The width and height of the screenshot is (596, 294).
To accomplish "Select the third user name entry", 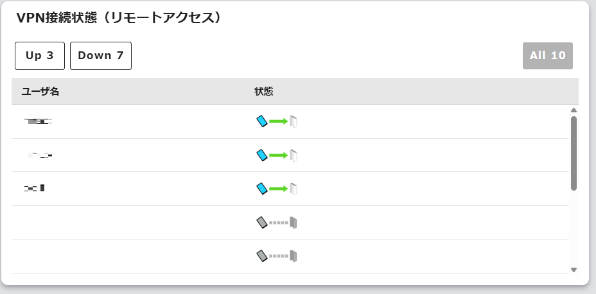I will coord(33,189).
